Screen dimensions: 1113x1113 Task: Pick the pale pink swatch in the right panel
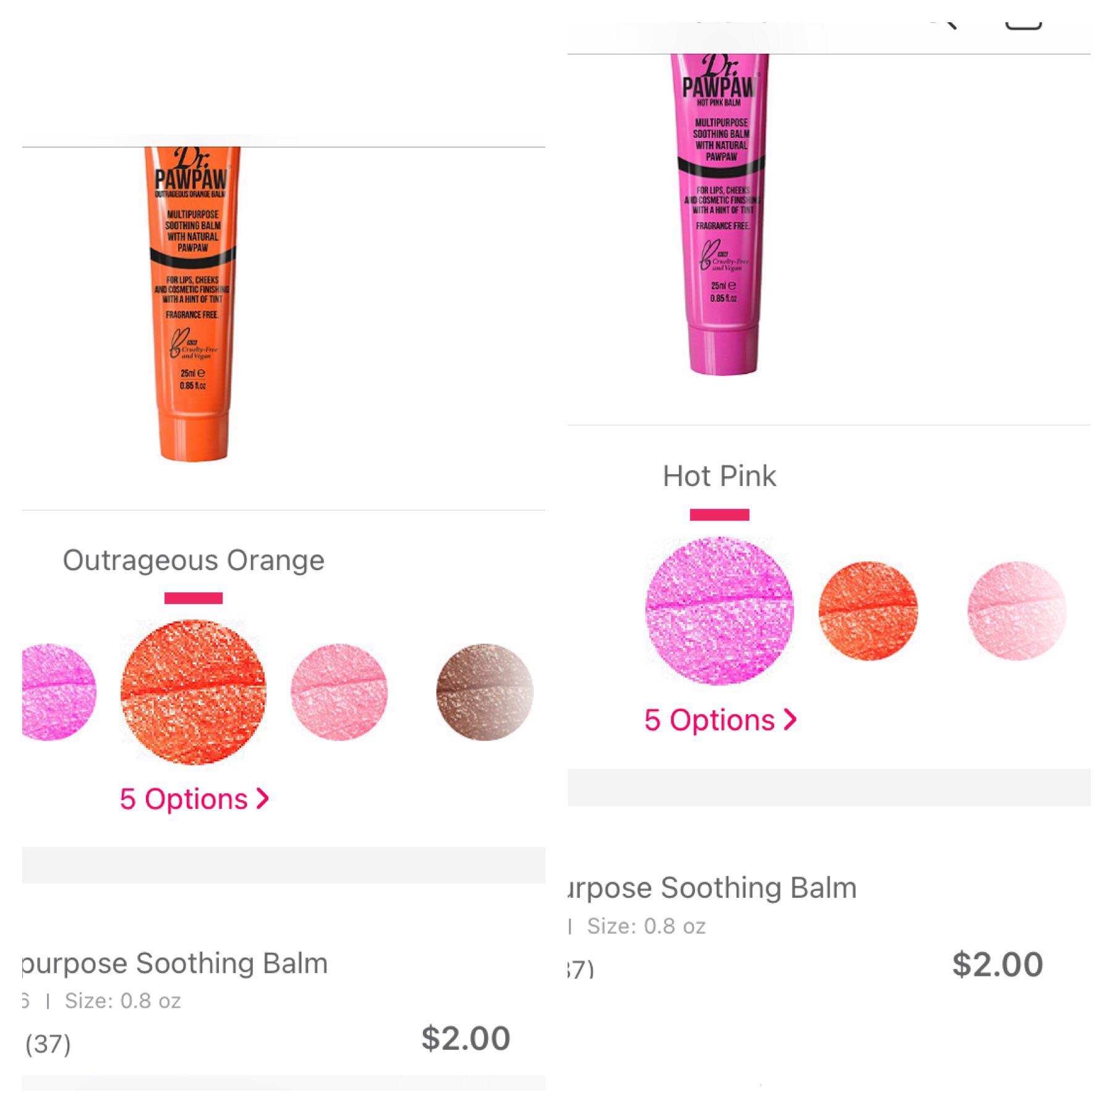click(1017, 611)
